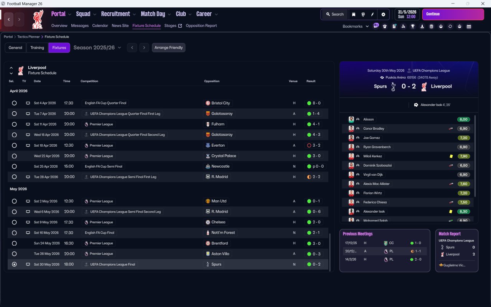This screenshot has width=491, height=307.
Task: Click the shirt shortcut icon in bookmarks bar
Action: coord(385,26)
